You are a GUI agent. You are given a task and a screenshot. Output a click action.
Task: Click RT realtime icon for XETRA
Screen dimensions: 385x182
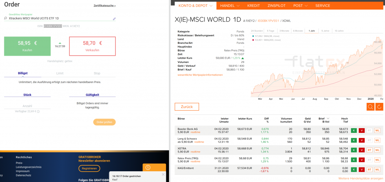pos(369,150)
